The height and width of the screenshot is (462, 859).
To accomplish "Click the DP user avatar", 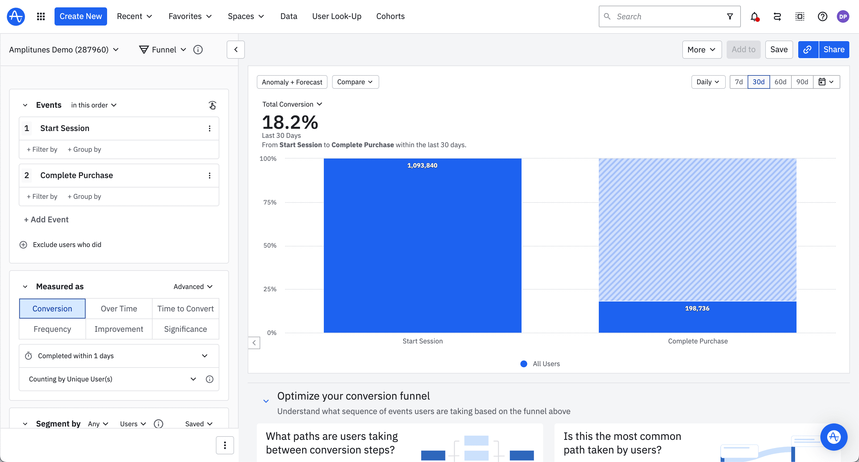I will coord(843,16).
